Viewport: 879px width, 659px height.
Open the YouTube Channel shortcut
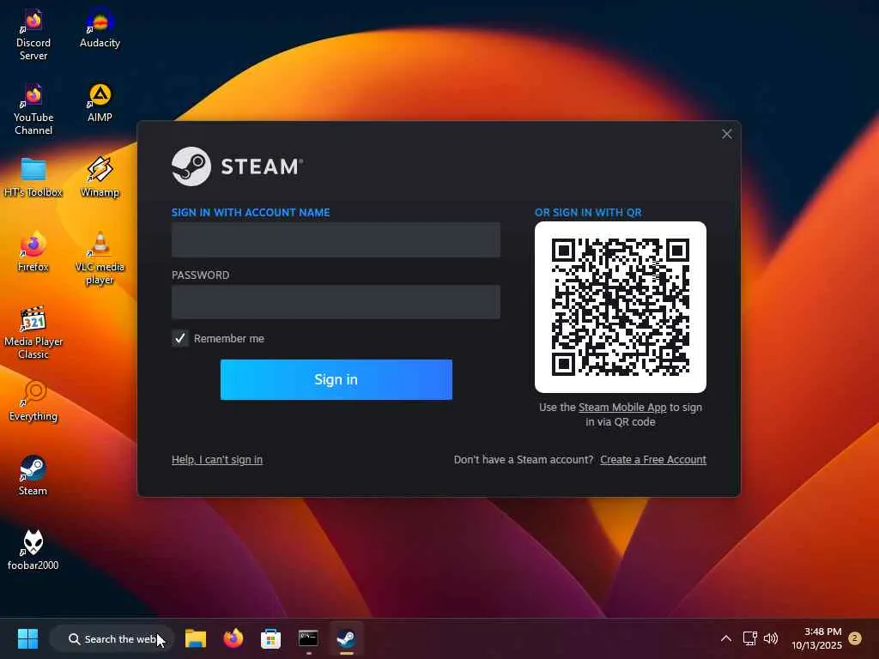click(33, 109)
